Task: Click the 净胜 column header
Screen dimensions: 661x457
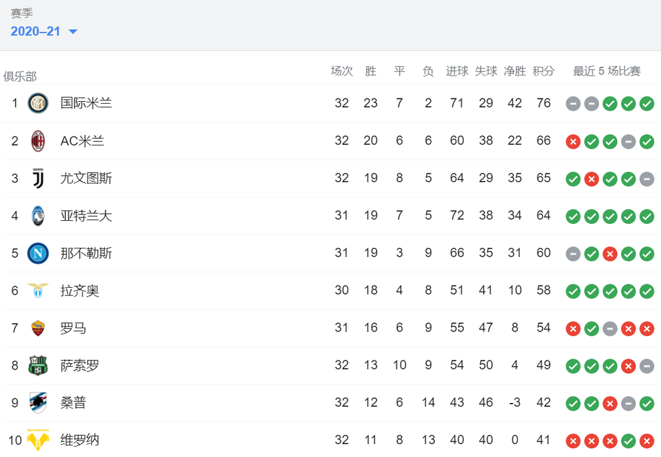Action: 515,71
